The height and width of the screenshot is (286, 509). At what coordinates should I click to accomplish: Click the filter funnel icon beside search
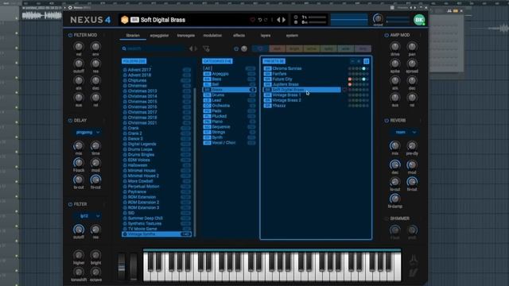[x=206, y=48]
